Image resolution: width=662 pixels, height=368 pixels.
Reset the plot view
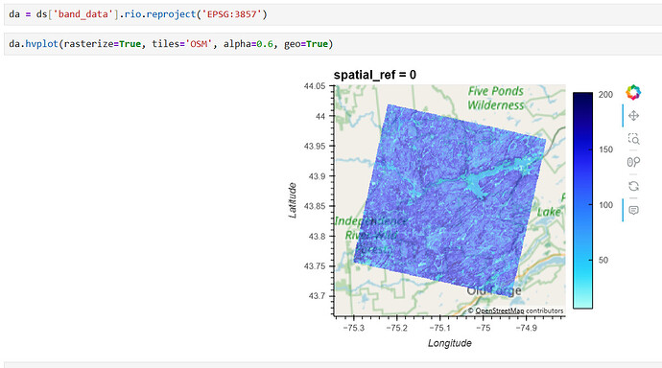click(633, 186)
